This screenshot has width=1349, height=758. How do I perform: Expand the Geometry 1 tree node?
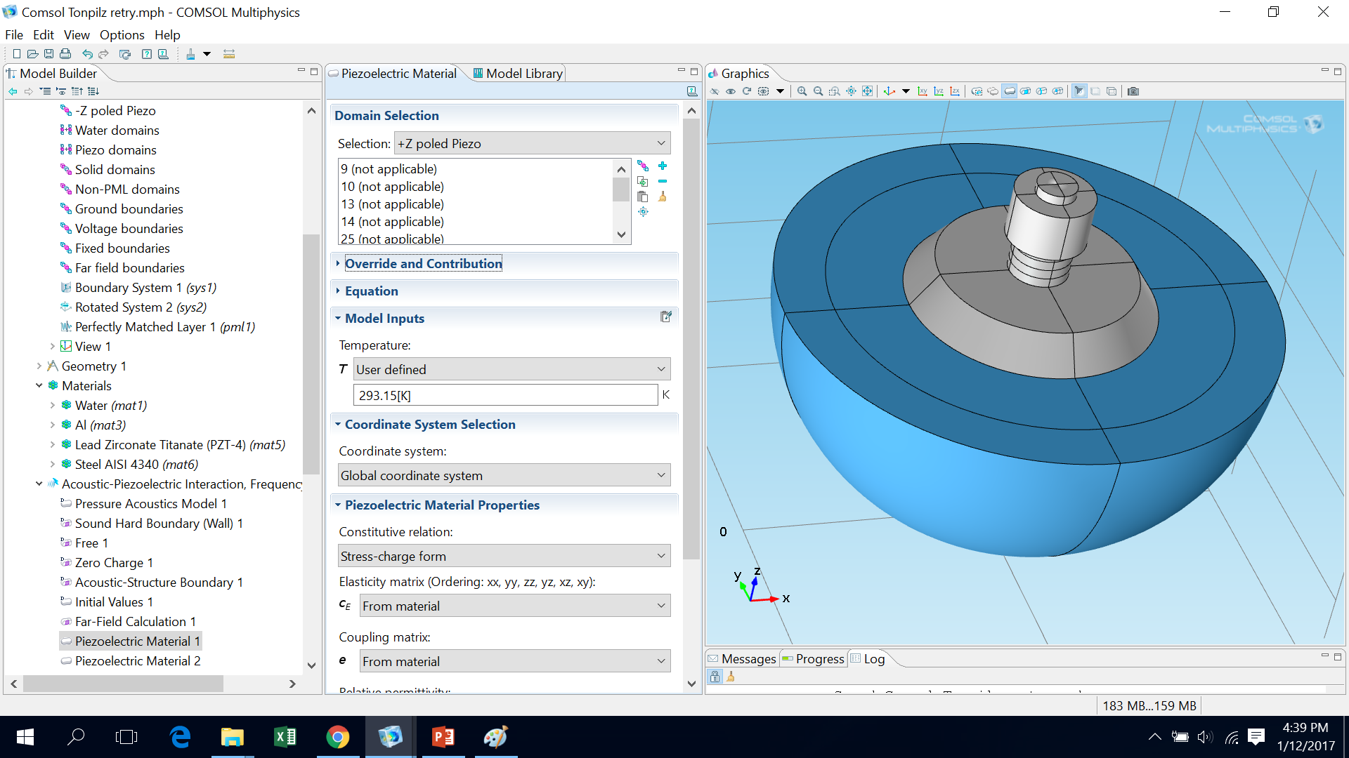coord(39,366)
